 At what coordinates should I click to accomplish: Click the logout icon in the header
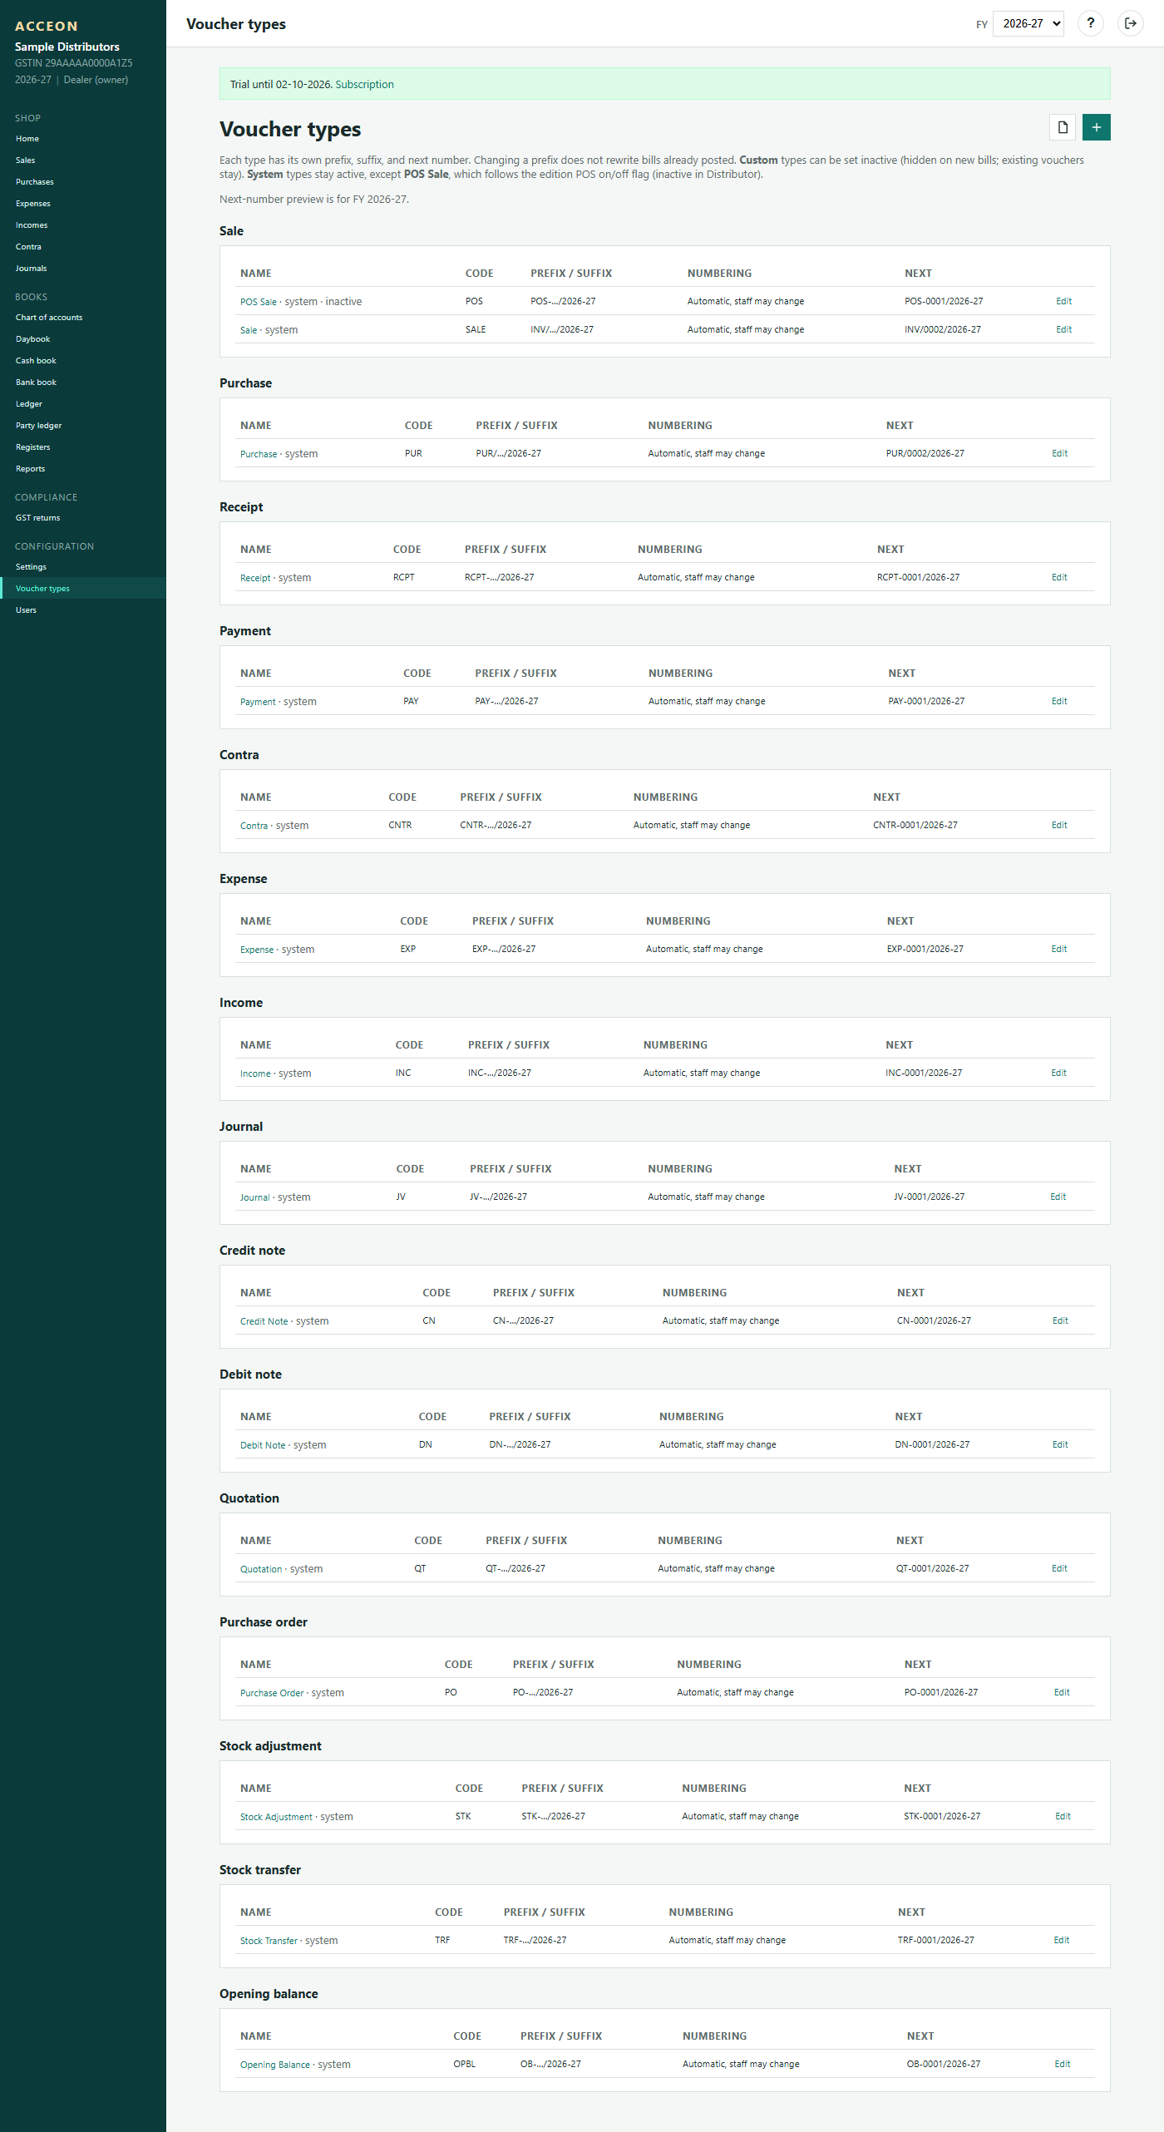pos(1130,23)
